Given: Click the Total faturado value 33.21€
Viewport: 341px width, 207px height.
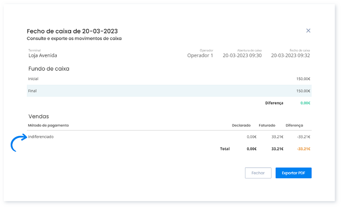Looking at the screenshot, I should click(x=278, y=149).
